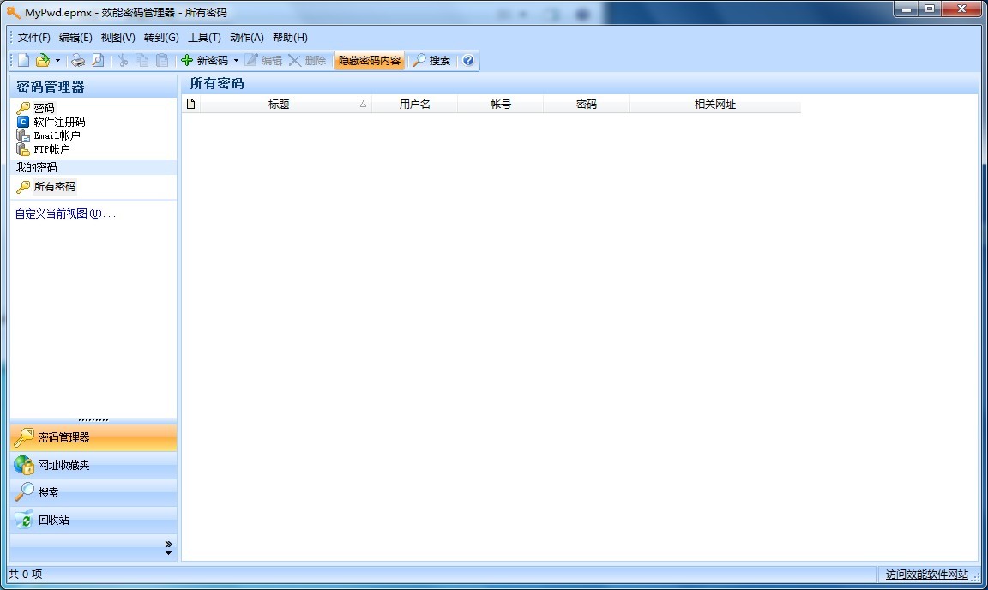Toggle 隐藏密码内容 hide password button
988x590 pixels.
[369, 61]
